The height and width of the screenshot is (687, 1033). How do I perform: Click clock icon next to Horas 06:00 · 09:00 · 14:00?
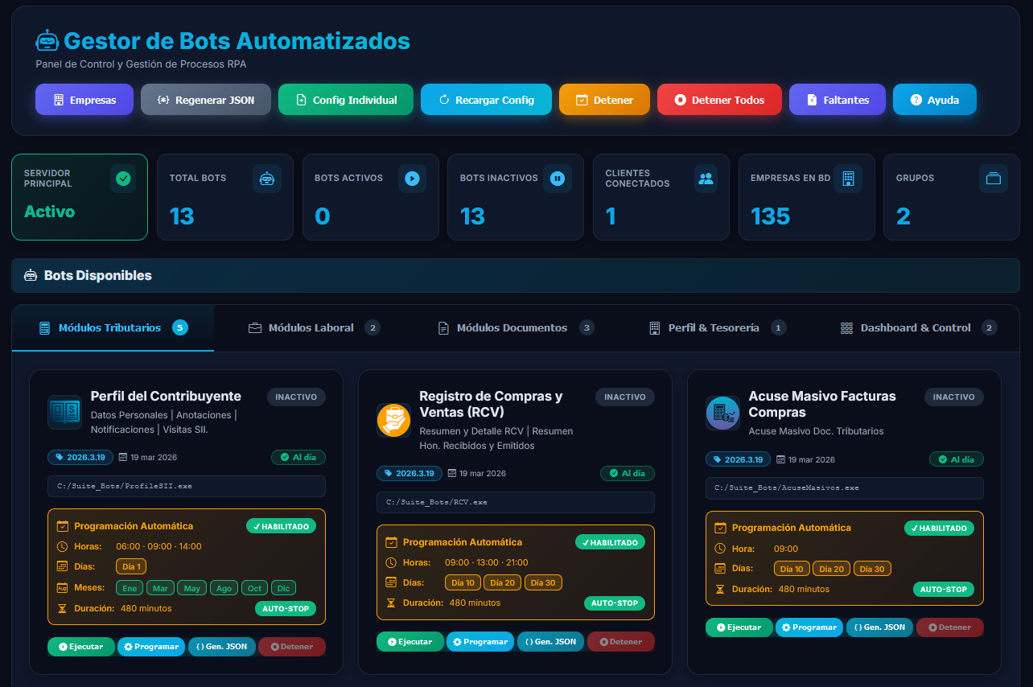[63, 546]
